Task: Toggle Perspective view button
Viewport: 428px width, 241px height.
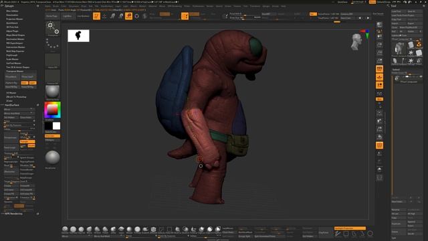Action: [x=379, y=69]
